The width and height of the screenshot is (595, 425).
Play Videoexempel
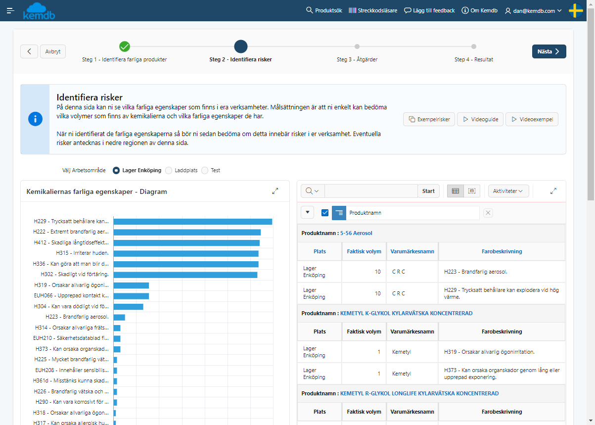532,119
